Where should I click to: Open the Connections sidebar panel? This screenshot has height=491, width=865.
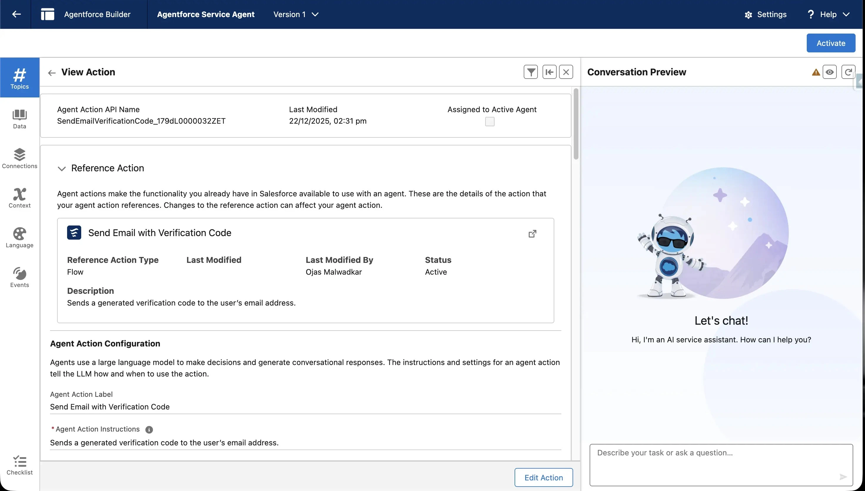19,158
